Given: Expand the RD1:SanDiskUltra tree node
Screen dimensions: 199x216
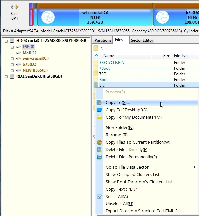Looking at the screenshot, I should tap(6, 77).
